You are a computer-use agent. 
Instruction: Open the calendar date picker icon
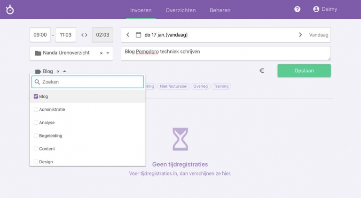click(x=138, y=35)
